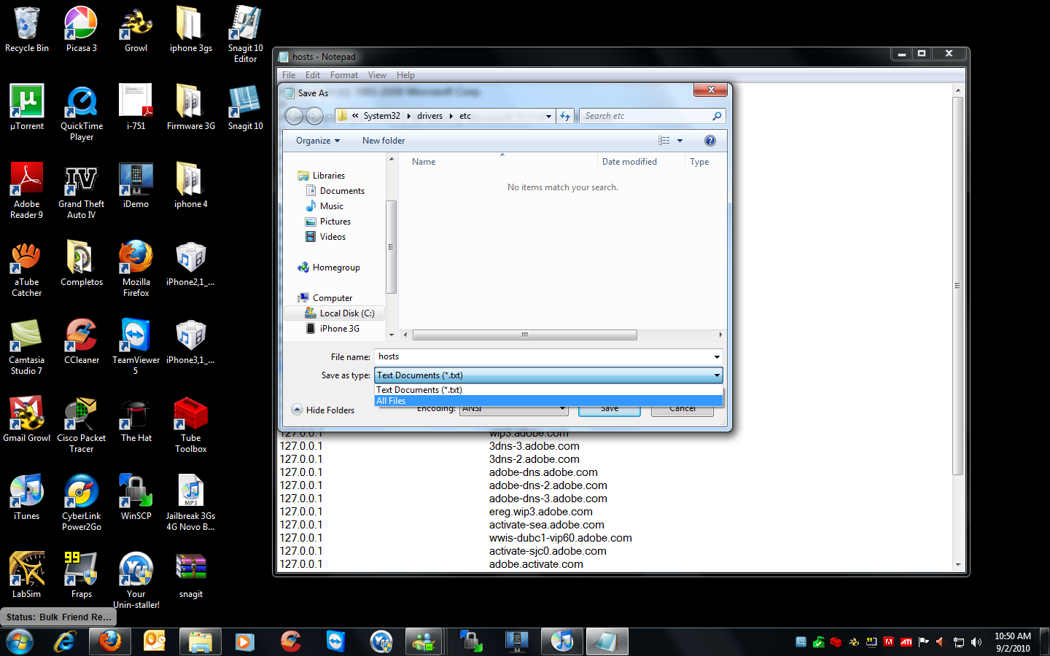Click Firefox button in the taskbar
Image resolution: width=1050 pixels, height=656 pixels.
pyautogui.click(x=110, y=641)
